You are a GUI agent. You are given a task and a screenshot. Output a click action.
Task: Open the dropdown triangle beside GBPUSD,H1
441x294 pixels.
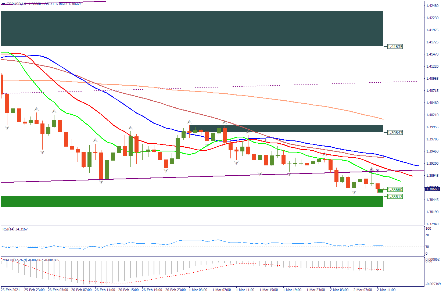tap(3, 3)
